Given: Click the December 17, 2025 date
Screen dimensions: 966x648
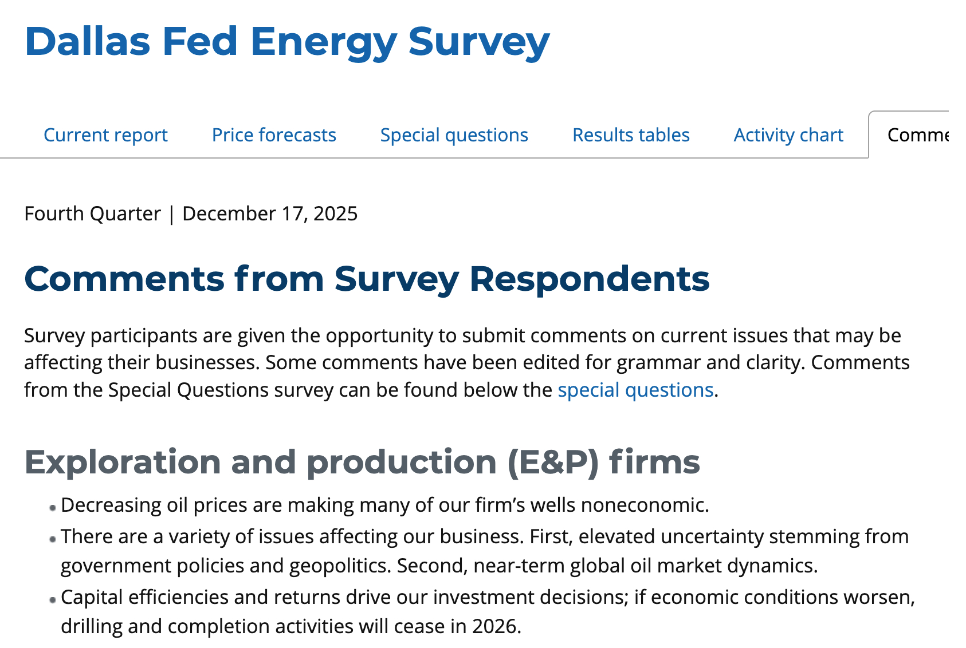Looking at the screenshot, I should pyautogui.click(x=270, y=214).
